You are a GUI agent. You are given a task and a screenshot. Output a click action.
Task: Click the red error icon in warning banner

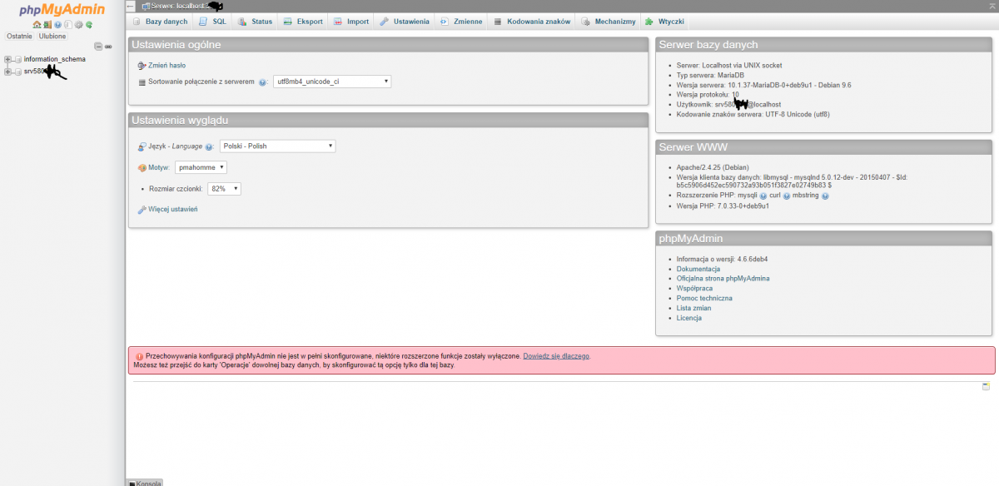pyautogui.click(x=139, y=356)
